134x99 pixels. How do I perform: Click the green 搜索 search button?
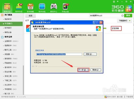tap(128, 16)
